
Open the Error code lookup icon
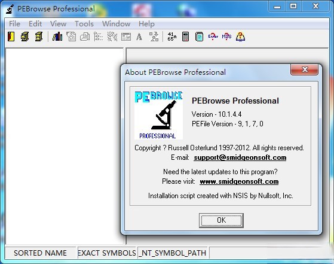(213, 37)
